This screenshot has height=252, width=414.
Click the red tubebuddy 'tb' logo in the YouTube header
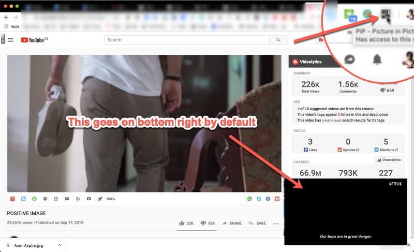[x=321, y=40]
